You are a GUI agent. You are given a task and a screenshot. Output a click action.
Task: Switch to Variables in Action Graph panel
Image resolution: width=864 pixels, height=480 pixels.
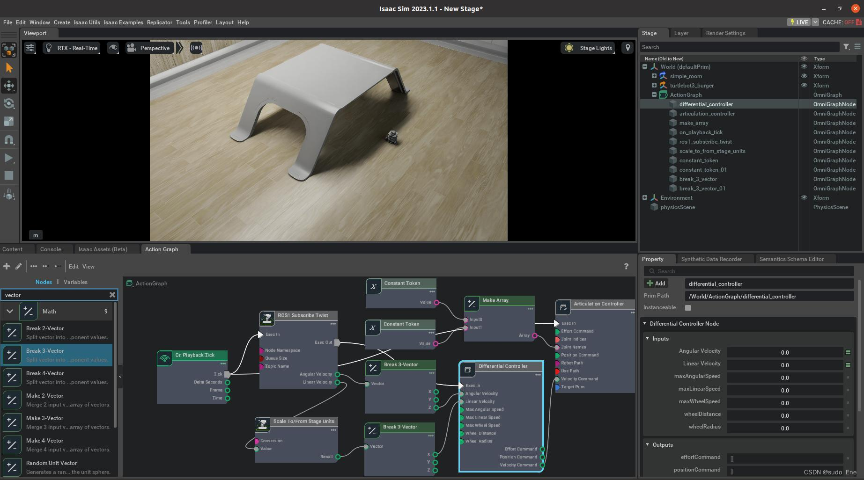(75, 282)
